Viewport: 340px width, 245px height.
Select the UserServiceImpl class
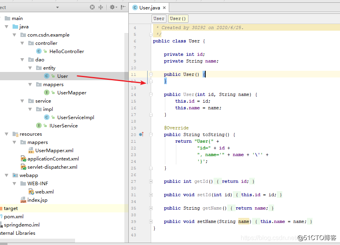coord(76,118)
